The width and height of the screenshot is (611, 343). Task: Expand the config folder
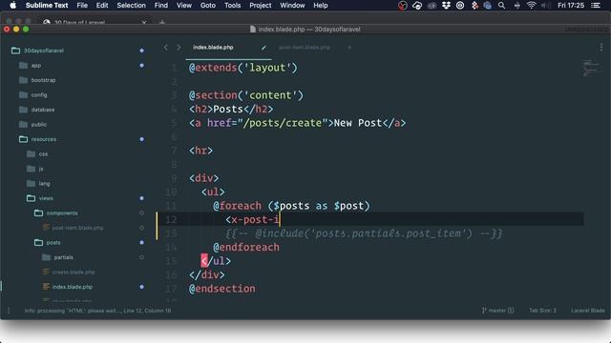click(x=23, y=95)
